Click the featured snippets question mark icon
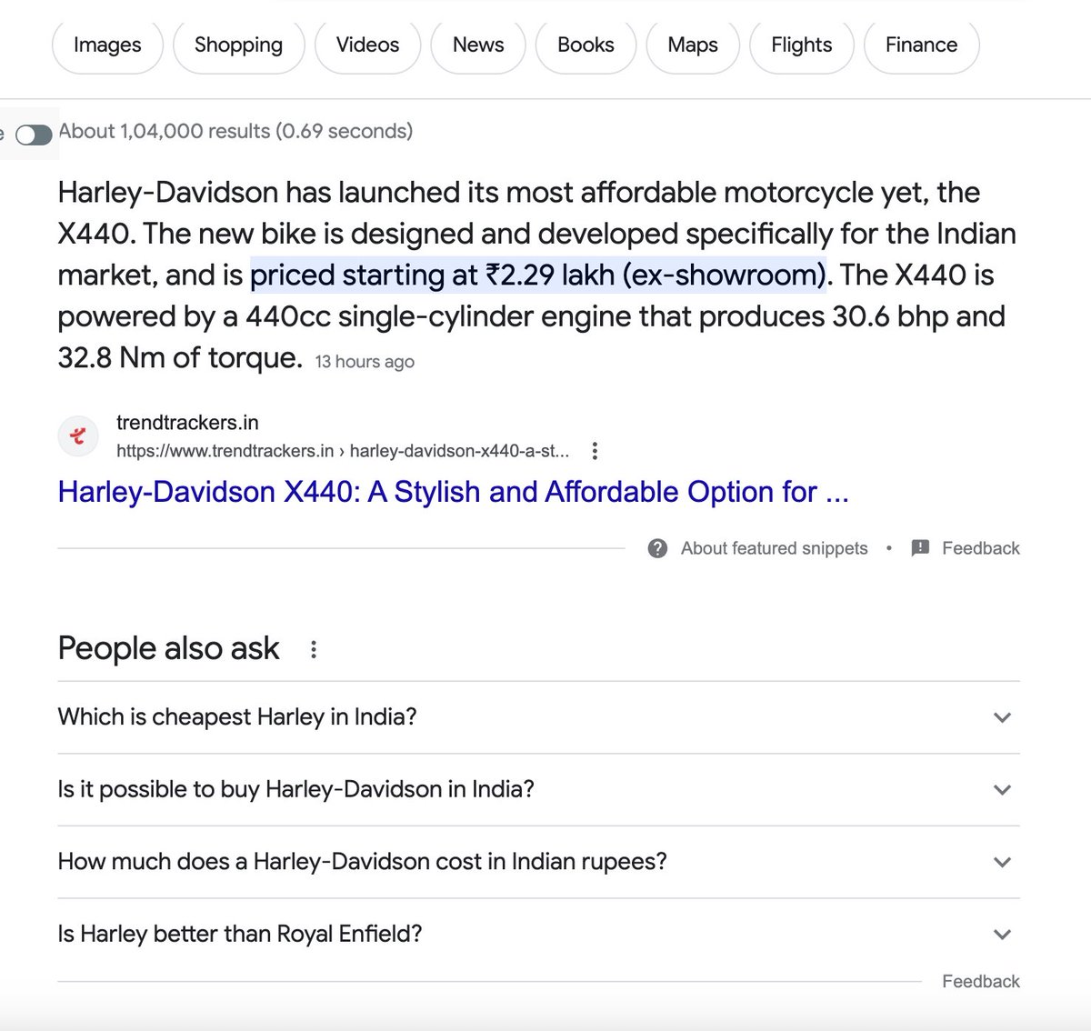This screenshot has height=1031, width=1091. coord(658,548)
